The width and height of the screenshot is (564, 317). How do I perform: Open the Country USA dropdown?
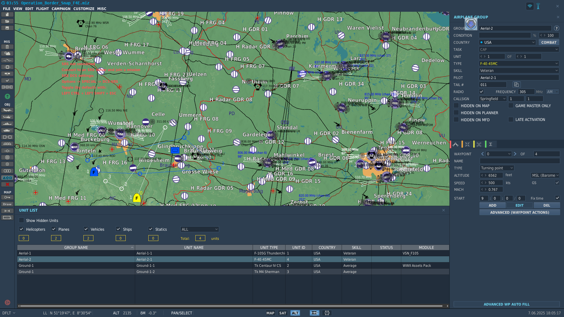click(508, 42)
